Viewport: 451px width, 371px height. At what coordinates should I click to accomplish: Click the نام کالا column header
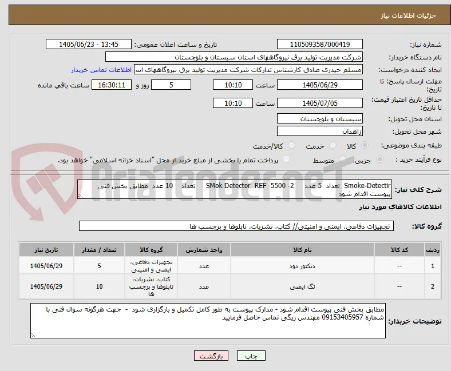click(302, 250)
